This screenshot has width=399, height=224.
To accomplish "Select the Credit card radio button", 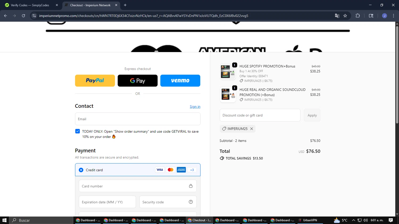I will [81, 170].
